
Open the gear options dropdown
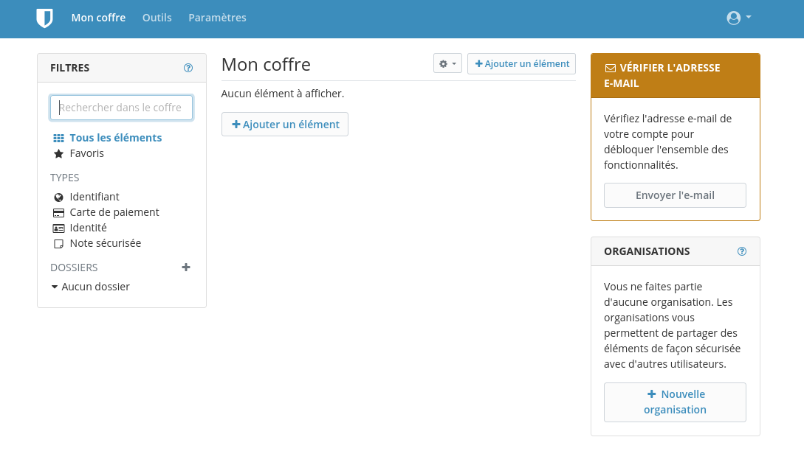coord(447,64)
